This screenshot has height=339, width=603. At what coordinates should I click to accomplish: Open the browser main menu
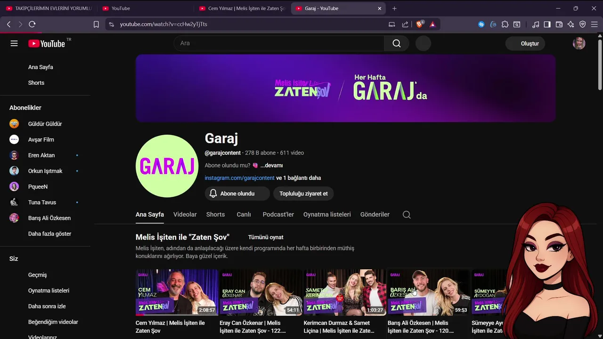pos(595,24)
